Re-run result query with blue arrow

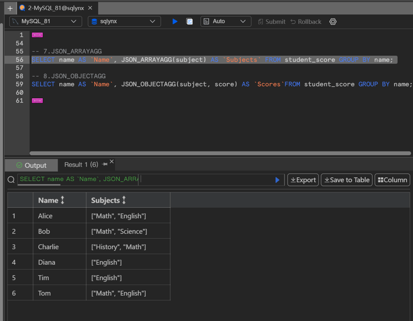[x=277, y=180]
